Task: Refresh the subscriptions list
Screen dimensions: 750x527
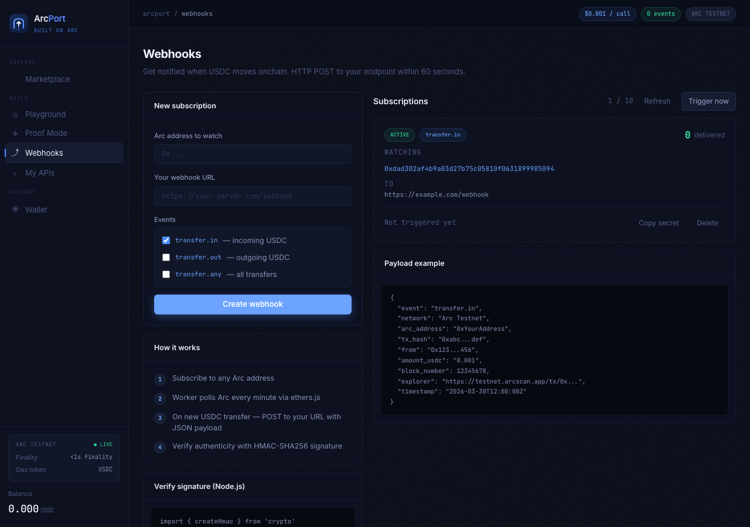Action: pos(657,101)
